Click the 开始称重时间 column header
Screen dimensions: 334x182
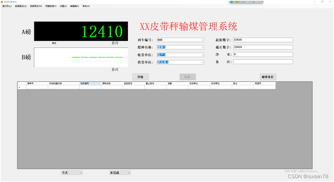tap(64, 83)
